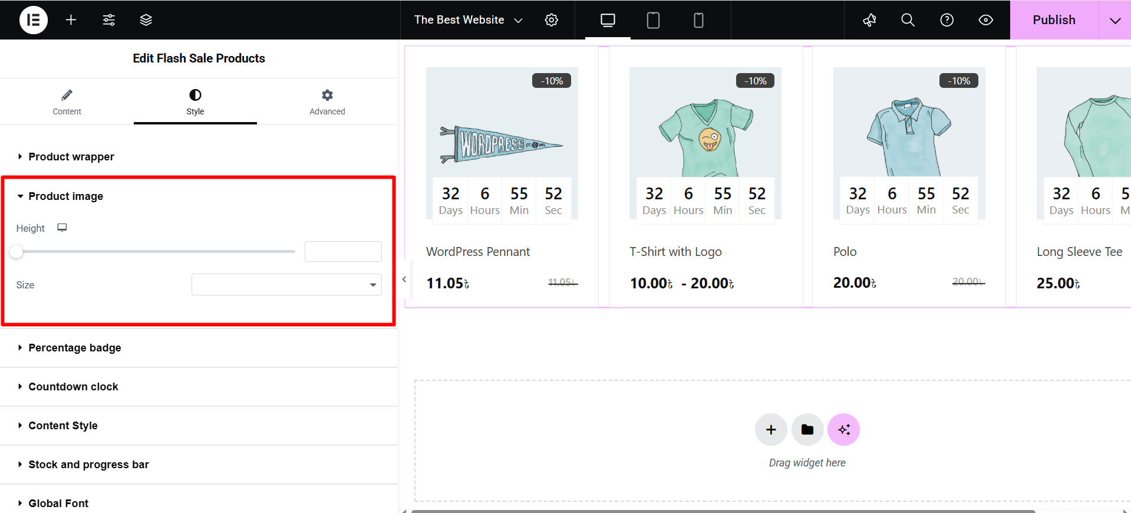Open the What's New megaphone icon
This screenshot has width=1131, height=513.
coord(869,20)
